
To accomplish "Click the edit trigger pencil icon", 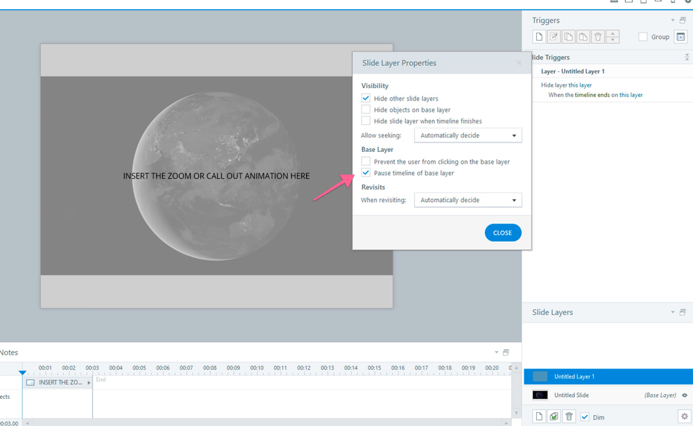I will pos(554,37).
